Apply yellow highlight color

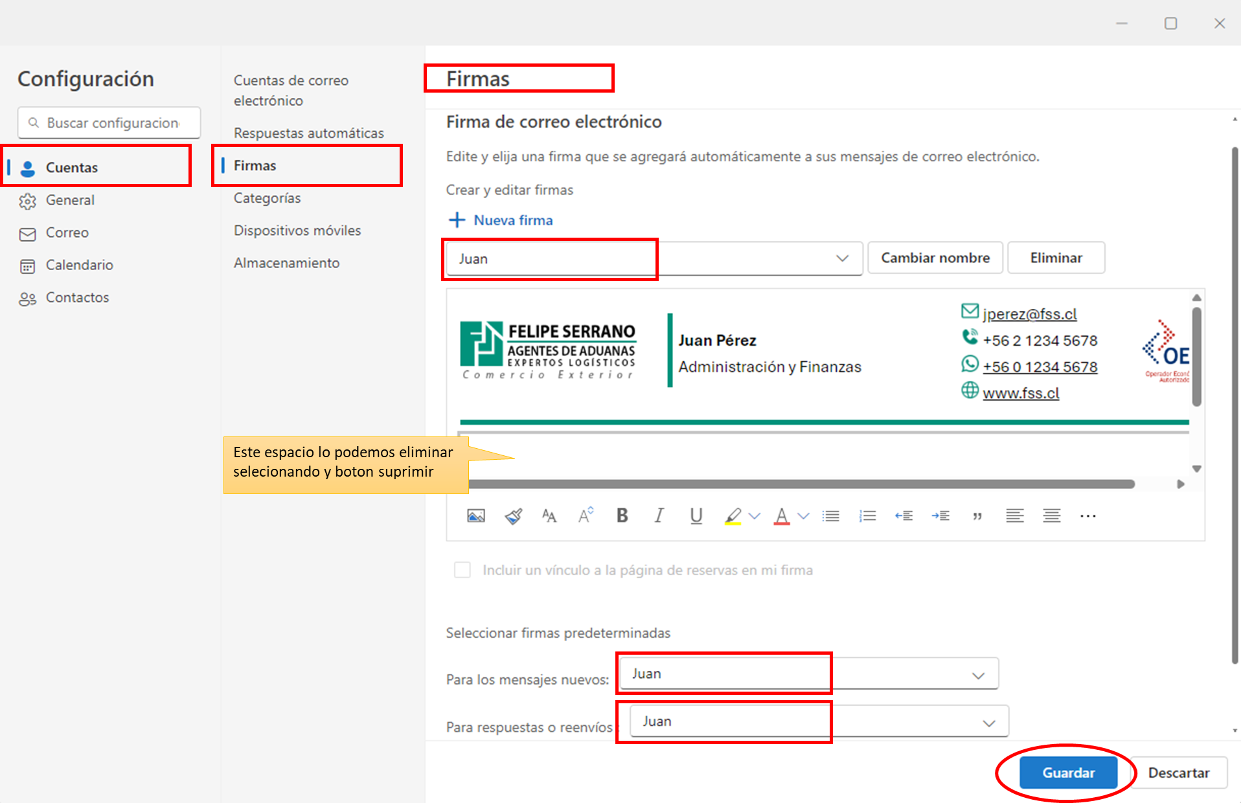tap(733, 516)
